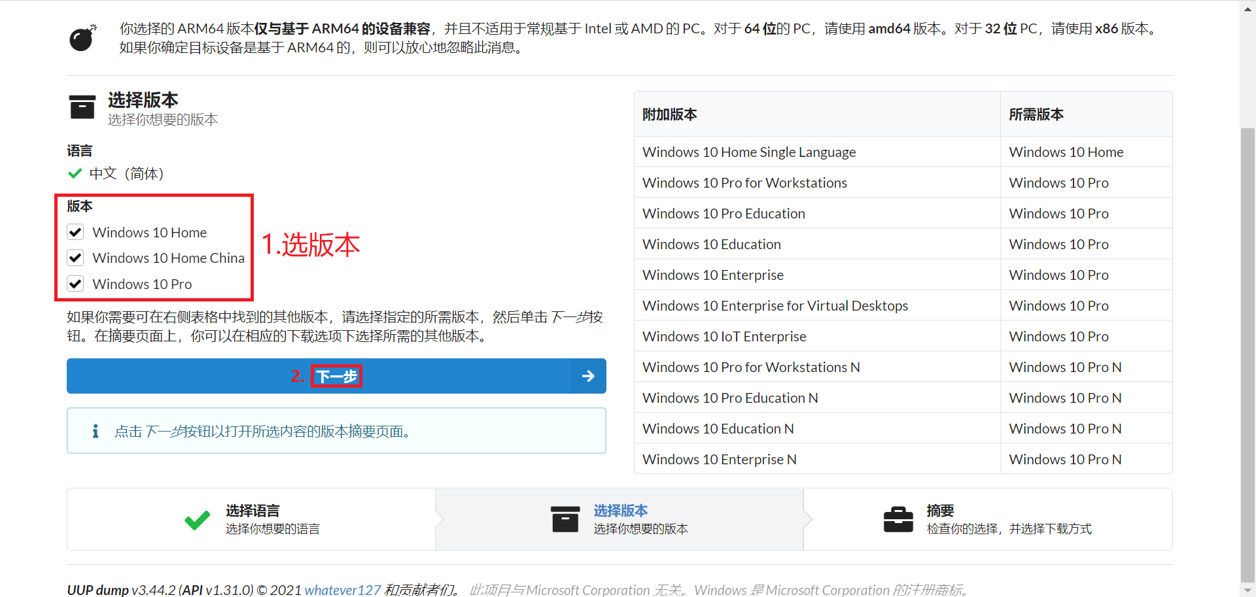
Task: Select the Windows 10 Pro for Workstations N cell
Action: click(817, 367)
